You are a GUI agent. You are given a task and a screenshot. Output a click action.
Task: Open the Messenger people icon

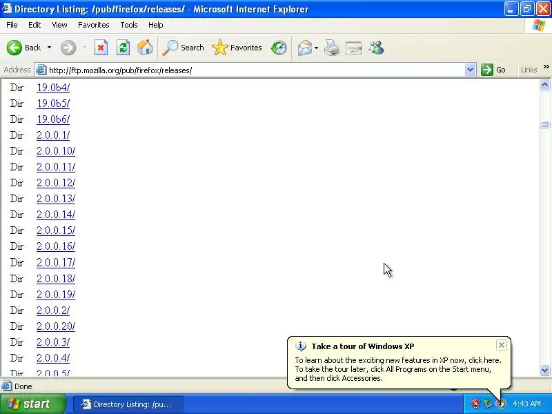coord(376,48)
